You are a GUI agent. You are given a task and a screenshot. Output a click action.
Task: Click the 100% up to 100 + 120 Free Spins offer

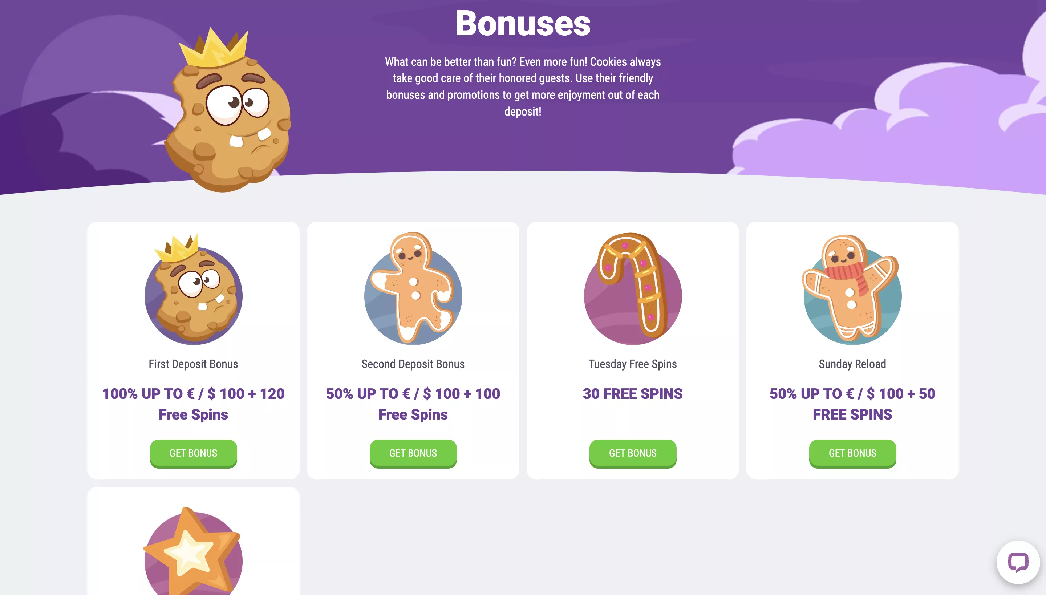click(x=193, y=404)
